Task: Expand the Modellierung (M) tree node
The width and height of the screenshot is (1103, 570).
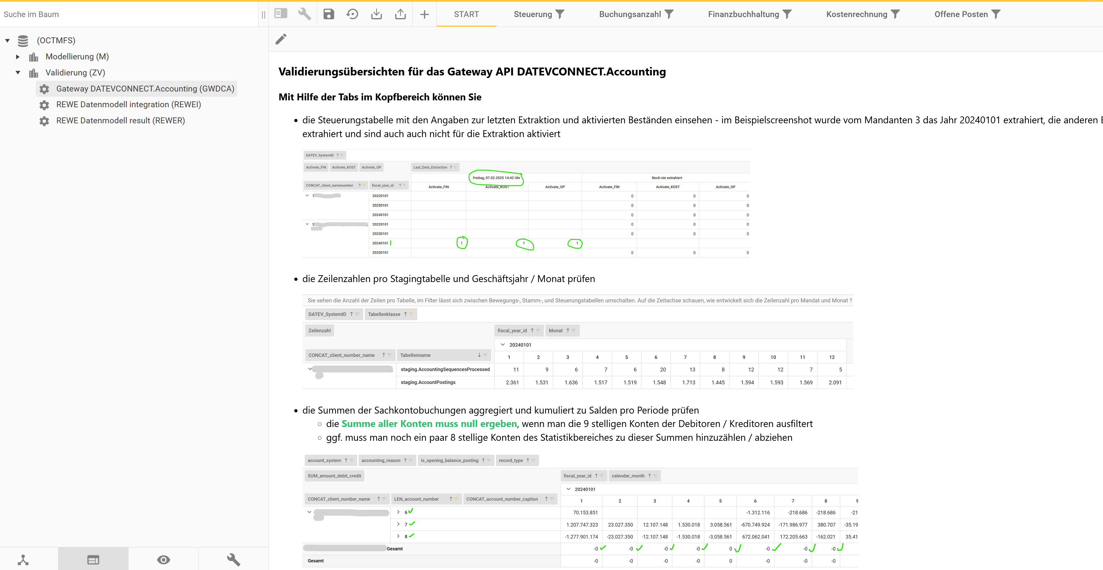Action: click(18, 56)
